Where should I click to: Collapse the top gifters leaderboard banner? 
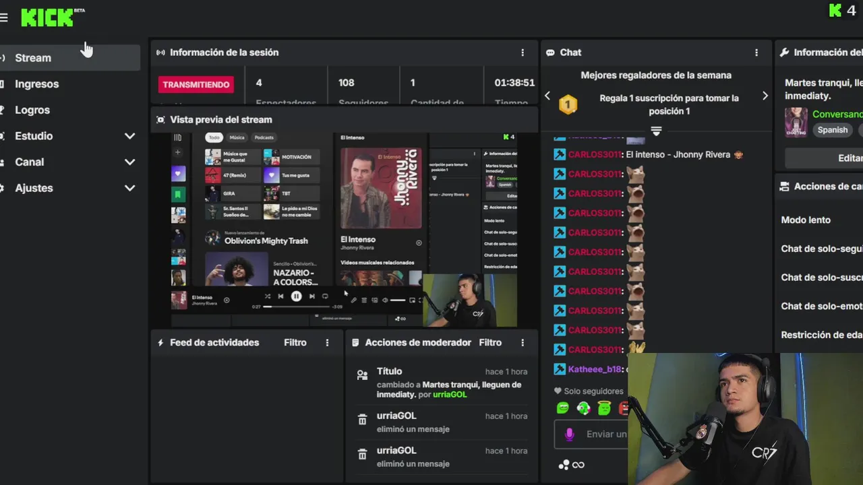click(656, 131)
